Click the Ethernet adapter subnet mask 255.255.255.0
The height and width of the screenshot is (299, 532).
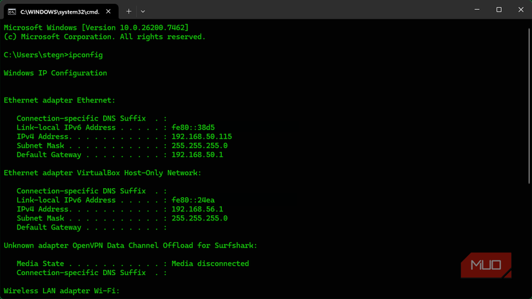click(199, 146)
